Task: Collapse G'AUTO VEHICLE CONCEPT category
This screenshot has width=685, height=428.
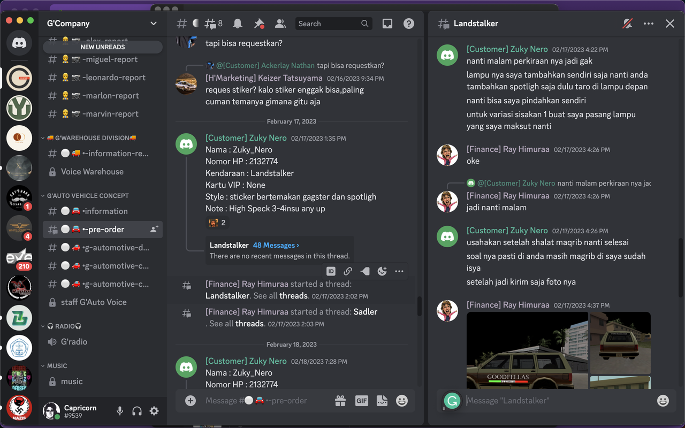Action: (x=85, y=196)
